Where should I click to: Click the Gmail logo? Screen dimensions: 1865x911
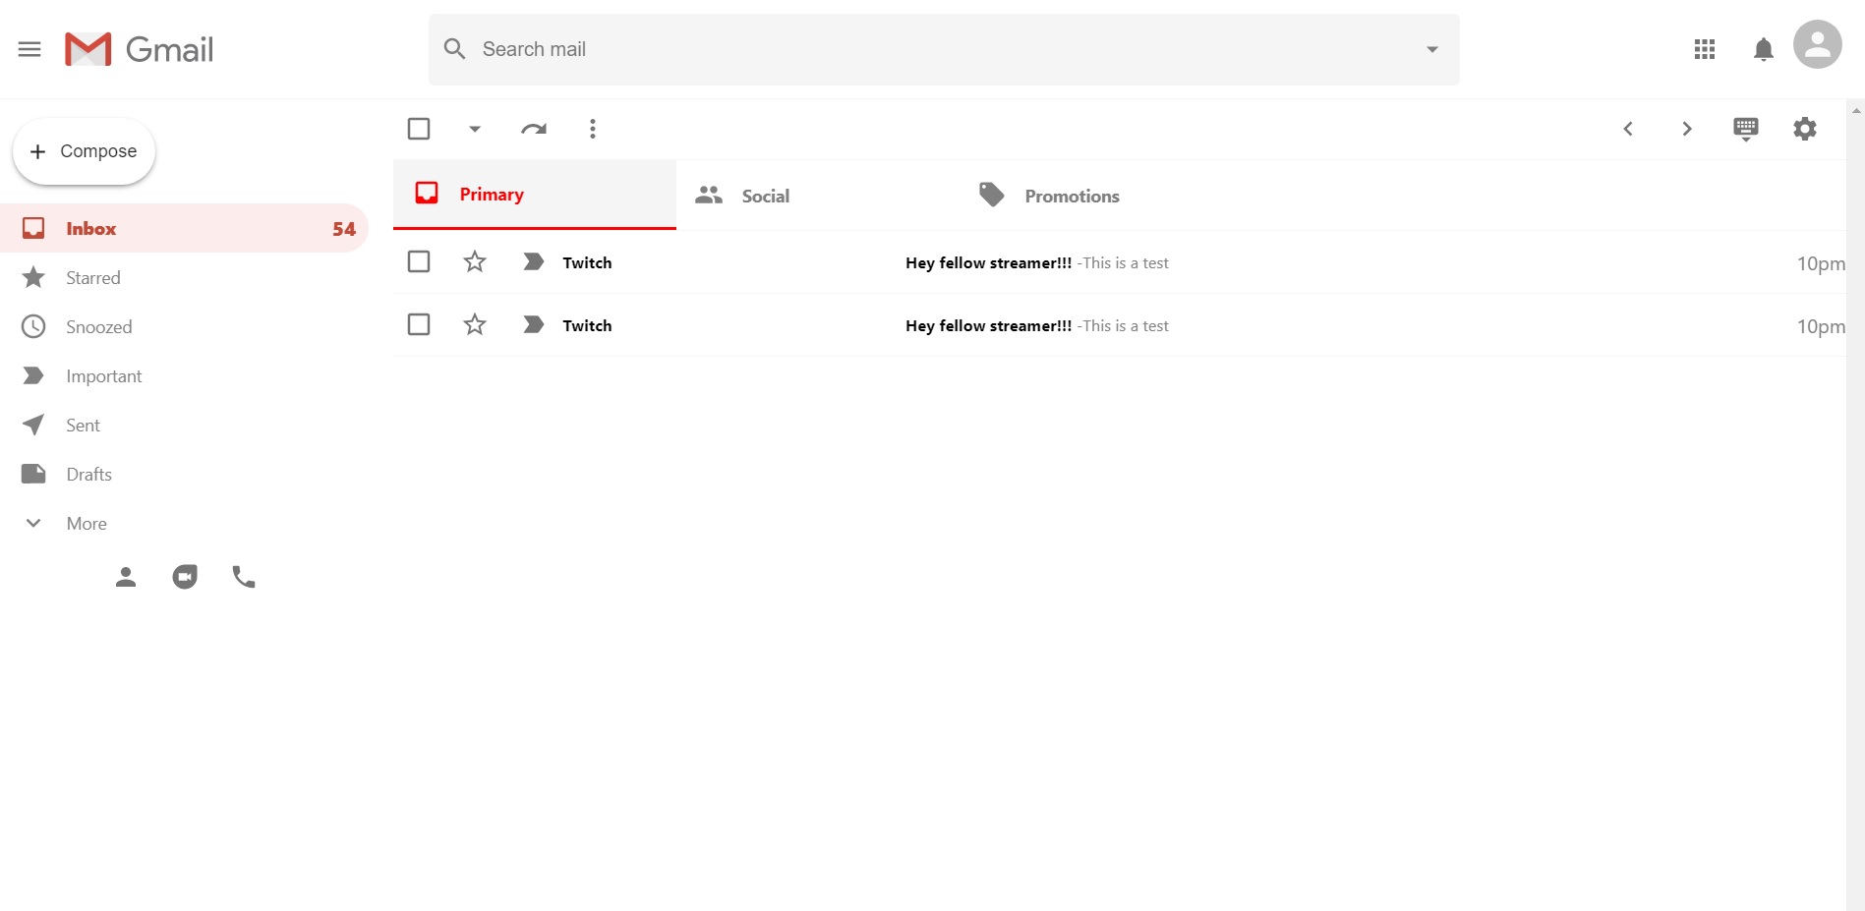point(138,49)
